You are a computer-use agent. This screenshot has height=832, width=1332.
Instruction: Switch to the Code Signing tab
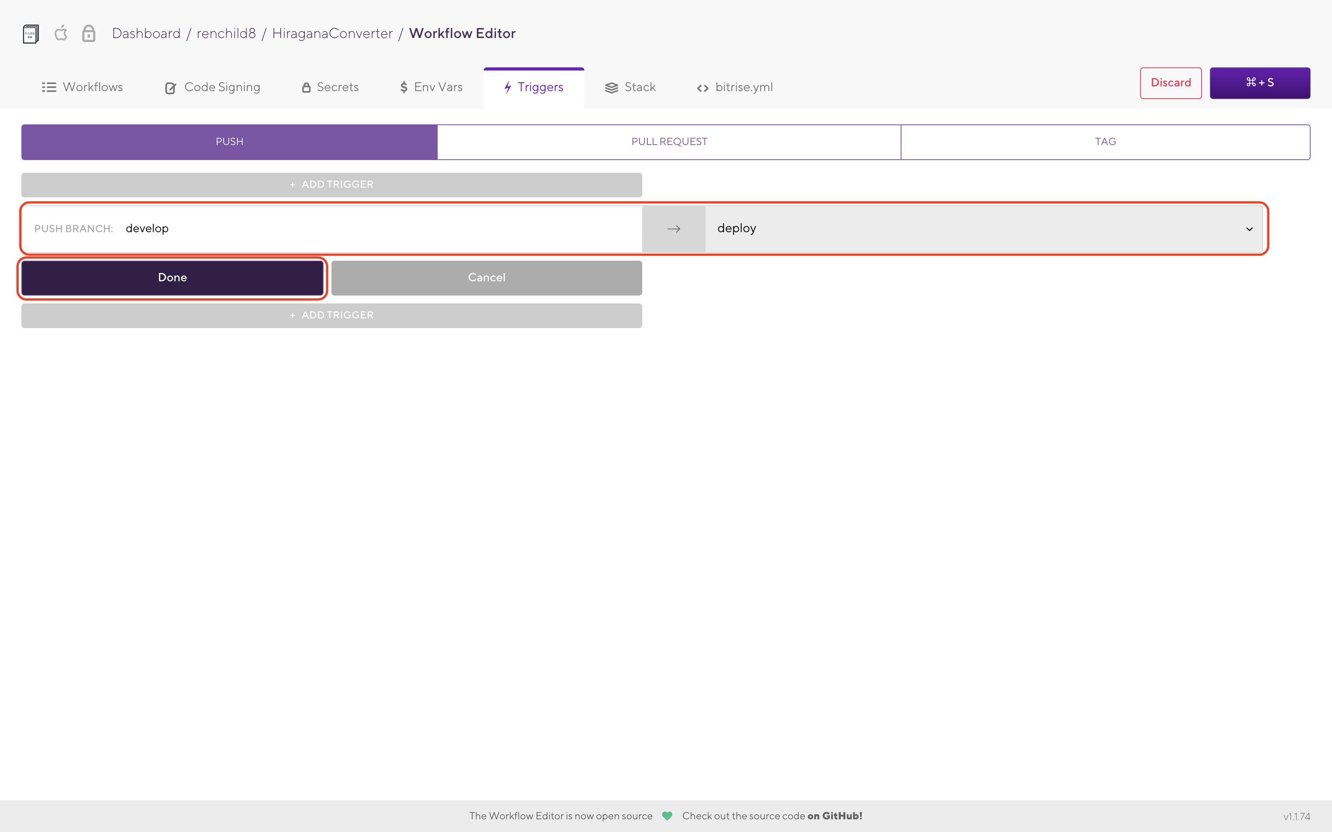(212, 88)
